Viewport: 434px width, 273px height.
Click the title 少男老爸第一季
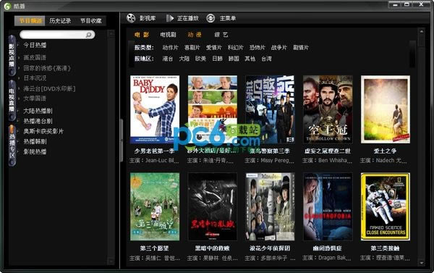(x=155, y=151)
